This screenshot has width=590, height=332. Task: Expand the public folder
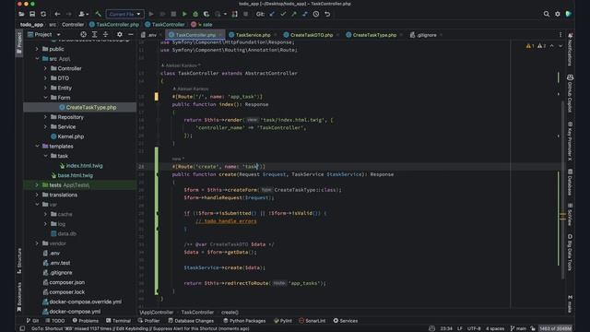click(37, 49)
